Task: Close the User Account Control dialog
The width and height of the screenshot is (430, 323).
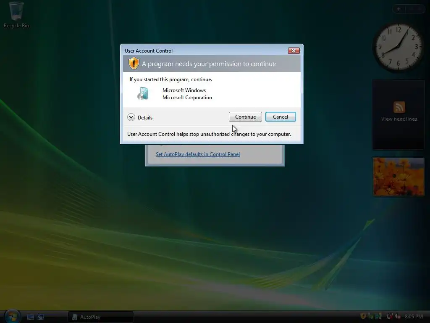Action: pyautogui.click(x=294, y=50)
